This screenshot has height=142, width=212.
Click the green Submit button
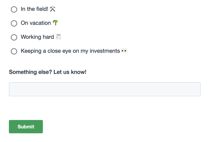(26, 127)
